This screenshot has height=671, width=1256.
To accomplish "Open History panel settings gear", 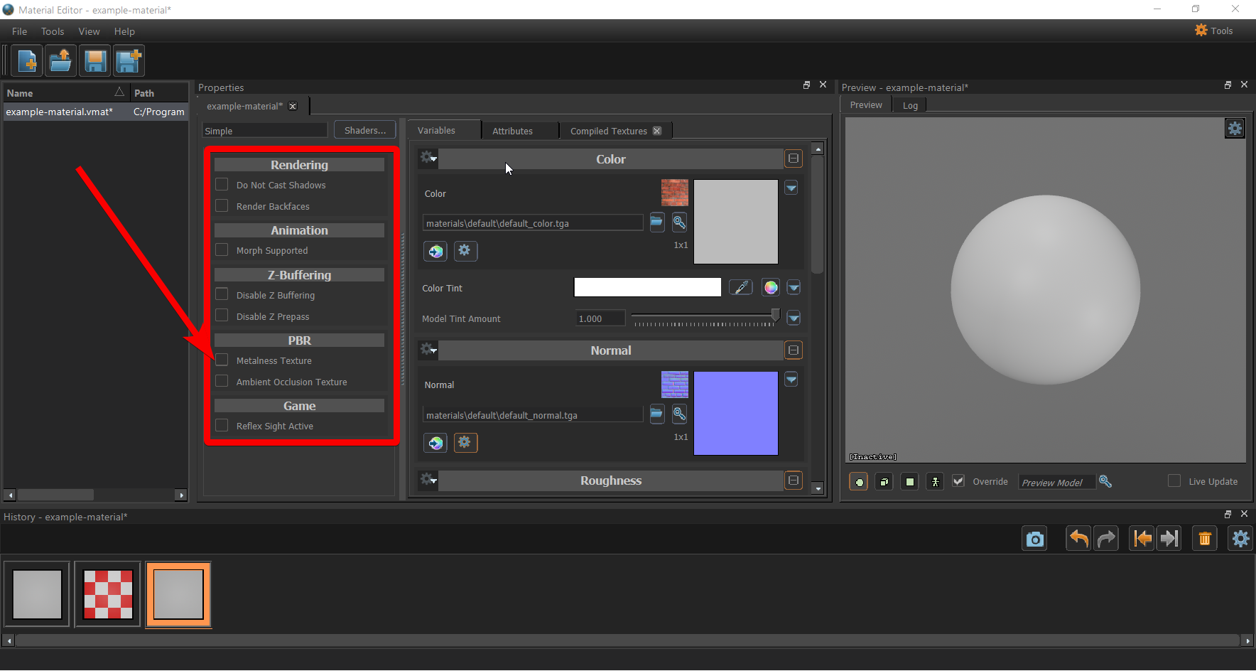I will tap(1240, 539).
